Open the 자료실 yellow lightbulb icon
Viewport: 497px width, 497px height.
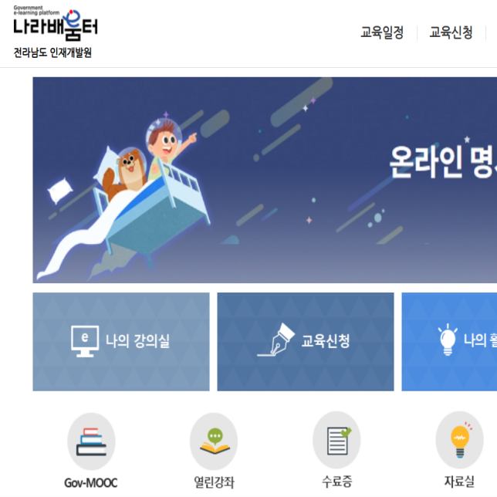[460, 440]
